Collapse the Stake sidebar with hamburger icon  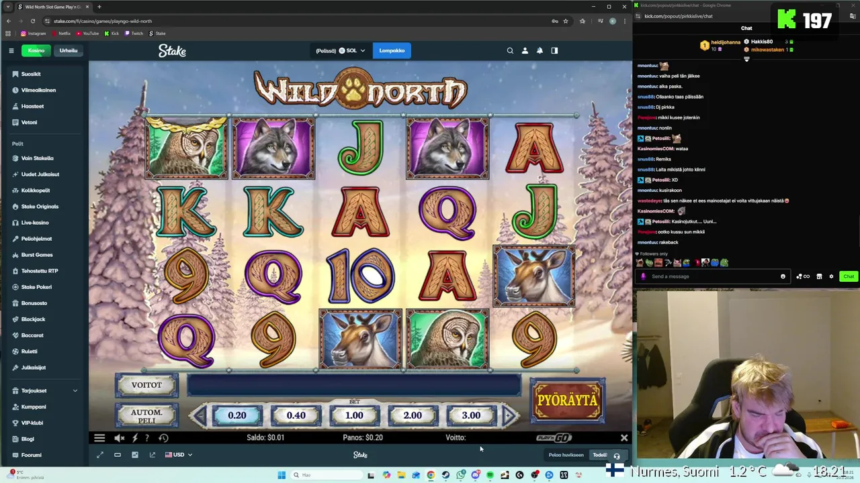point(11,50)
